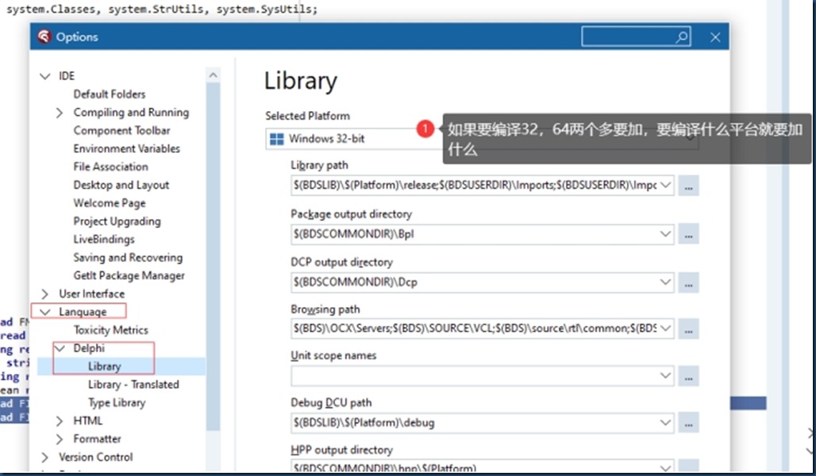
Task: Click the Options title bar app icon
Action: pyautogui.click(x=44, y=36)
